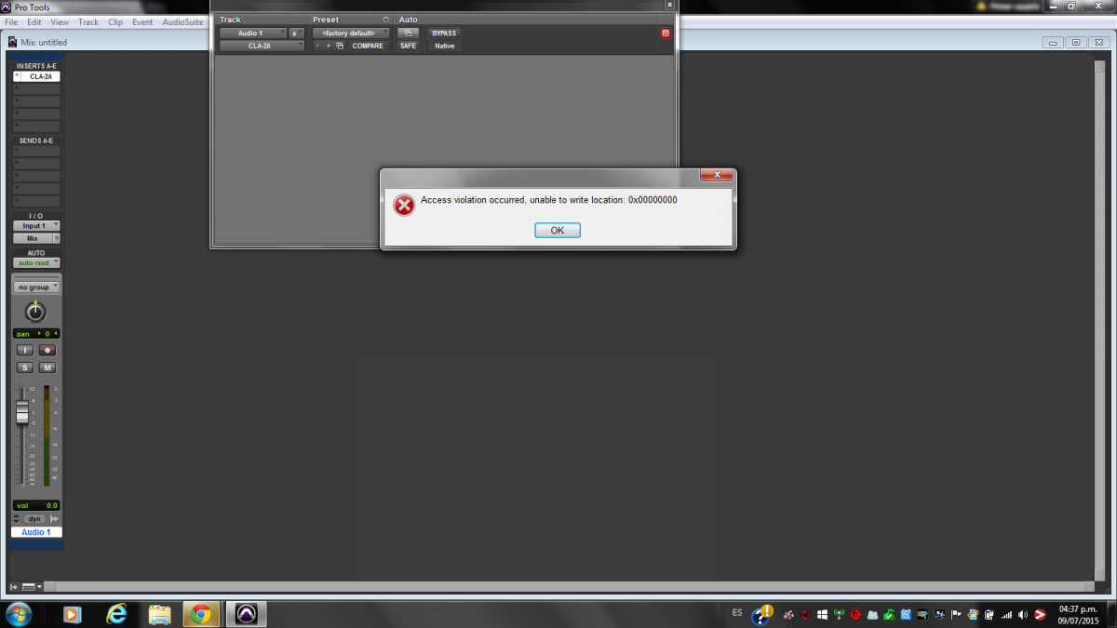Toggle the COMPARE button
This screenshot has width=1117, height=628.
(368, 46)
